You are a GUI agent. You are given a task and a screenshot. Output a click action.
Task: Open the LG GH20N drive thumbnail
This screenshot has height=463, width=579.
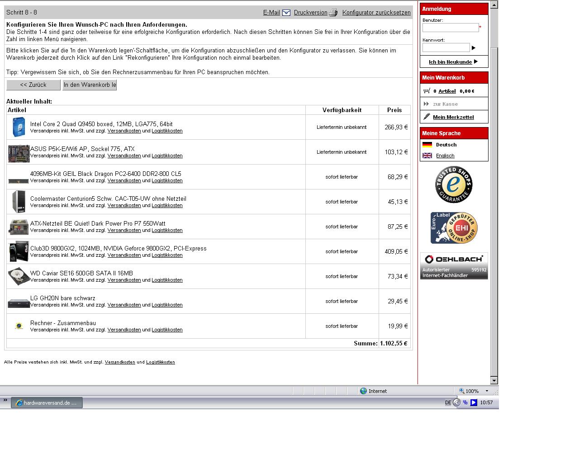[19, 303]
